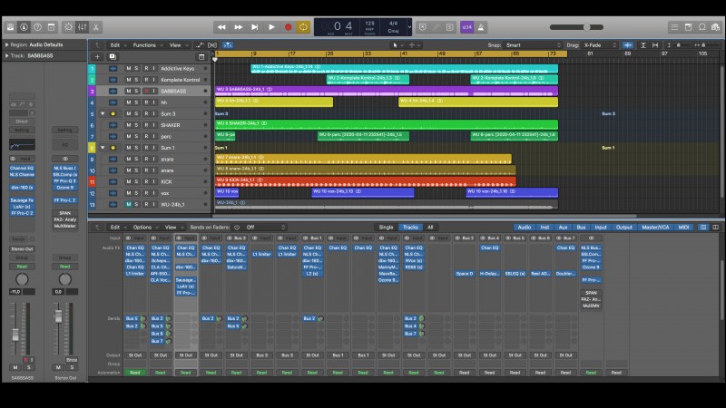Toggle record enable on the SABBSASS track

coord(145,92)
